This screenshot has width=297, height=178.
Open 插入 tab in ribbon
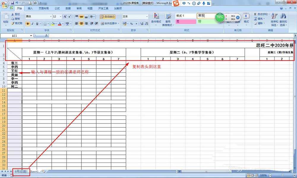pyautogui.click(x=30, y=8)
